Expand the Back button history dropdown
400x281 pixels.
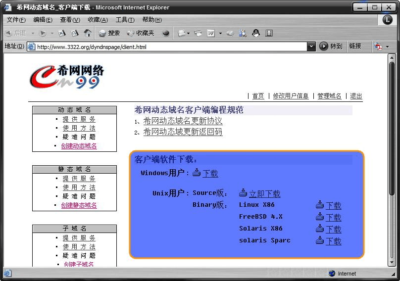click(x=33, y=33)
